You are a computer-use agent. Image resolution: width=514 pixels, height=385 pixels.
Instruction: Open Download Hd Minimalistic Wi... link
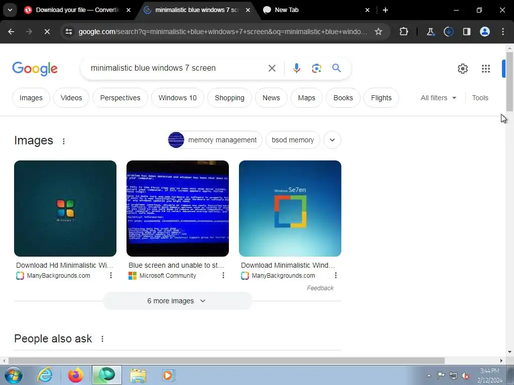click(x=65, y=265)
